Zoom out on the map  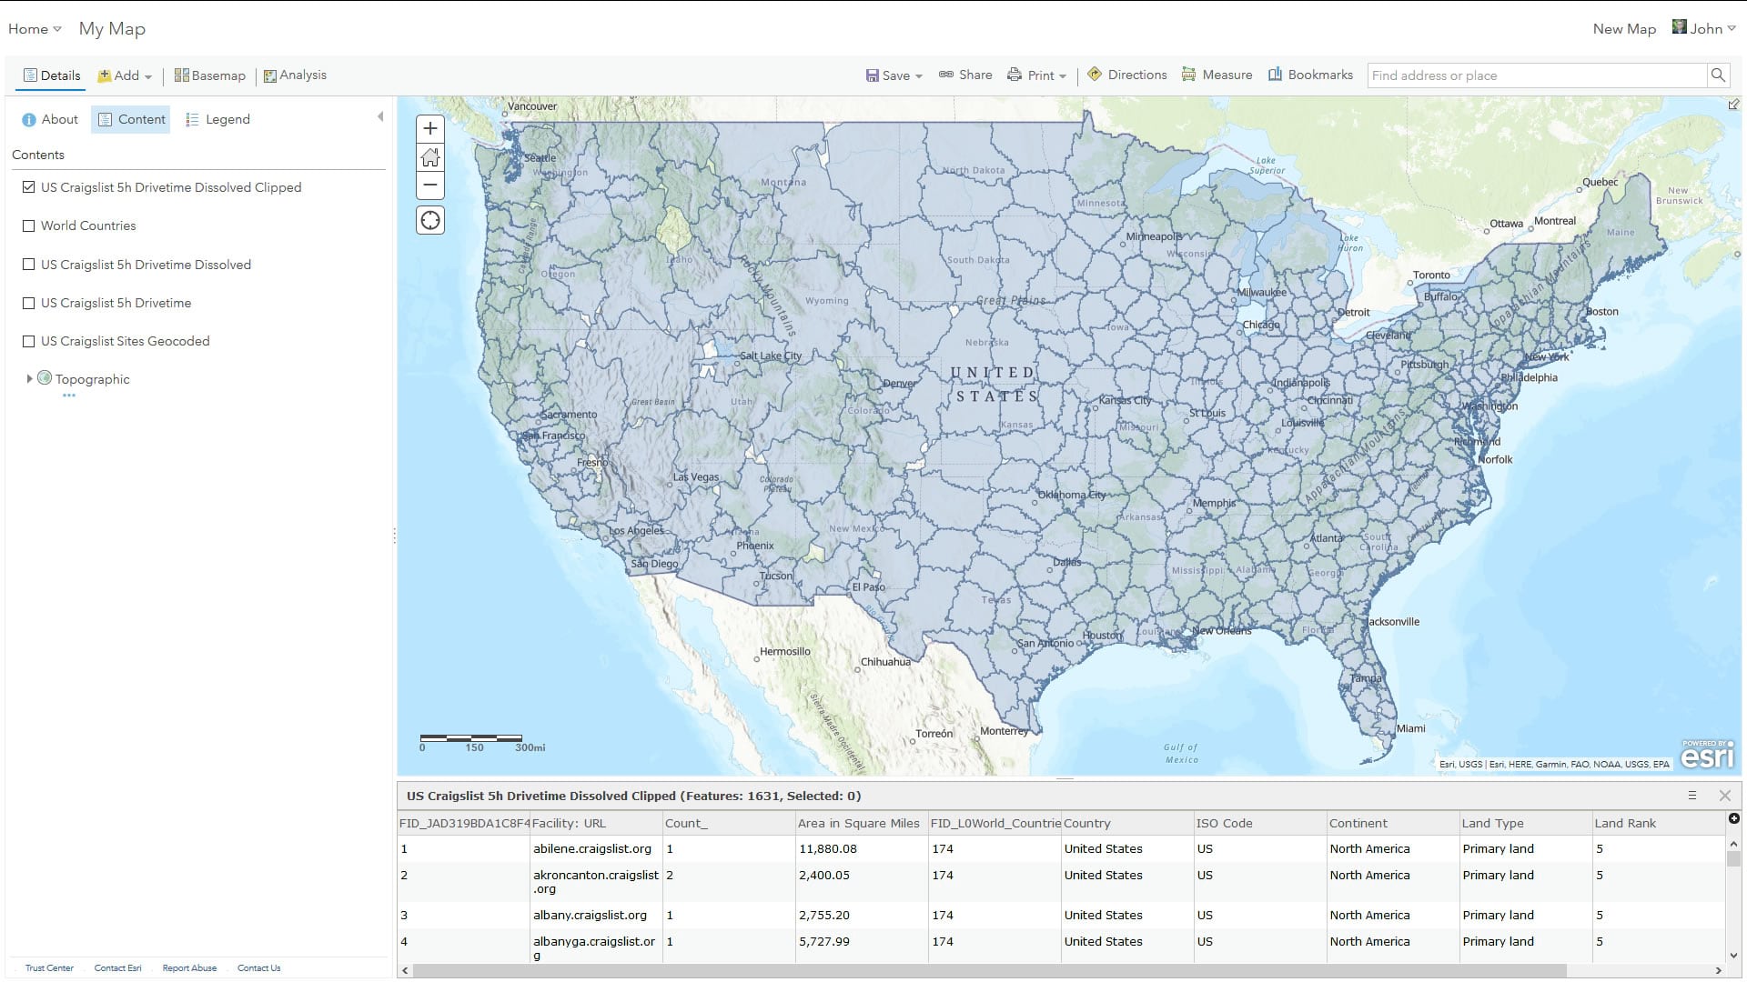coord(430,185)
